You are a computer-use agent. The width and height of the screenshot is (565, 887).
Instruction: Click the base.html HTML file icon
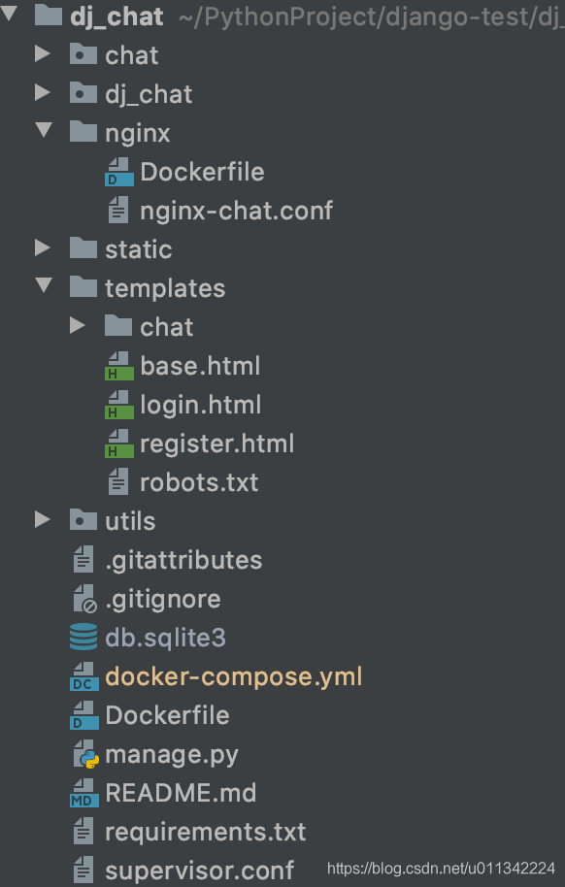(118, 366)
